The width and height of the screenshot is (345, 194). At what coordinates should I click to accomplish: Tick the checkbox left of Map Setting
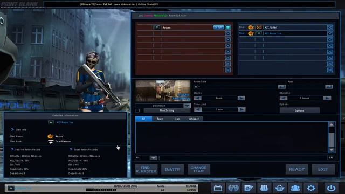(137, 110)
